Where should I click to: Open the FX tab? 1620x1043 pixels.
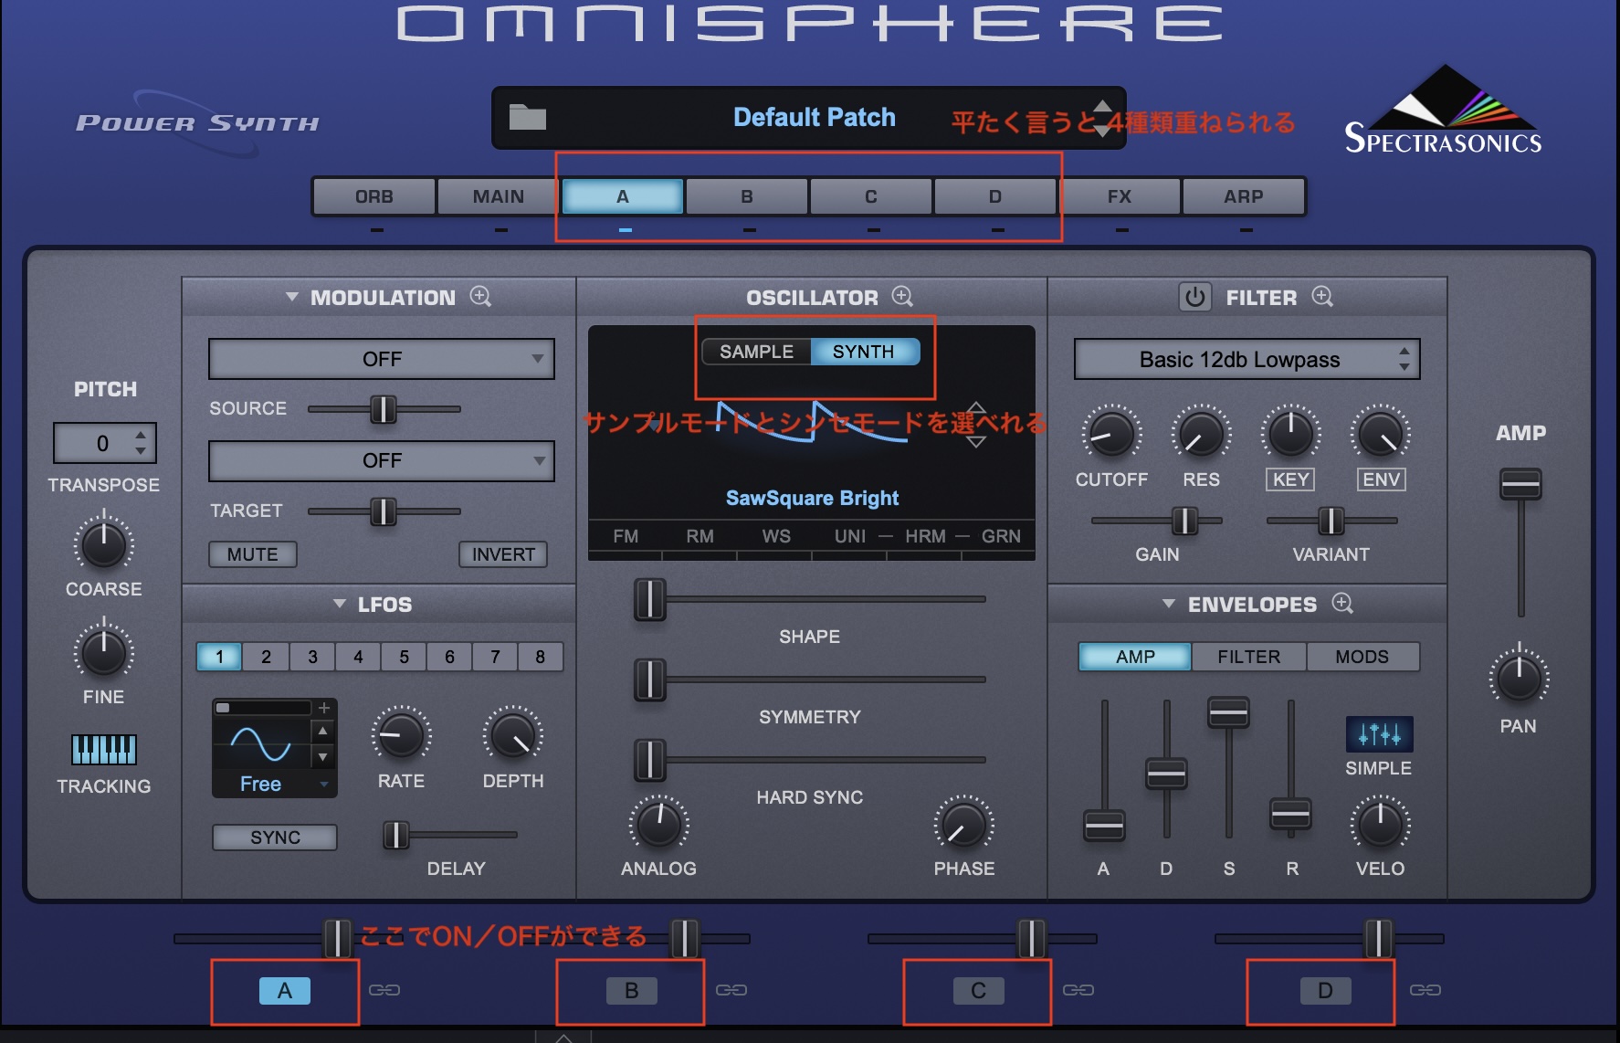click(1120, 196)
